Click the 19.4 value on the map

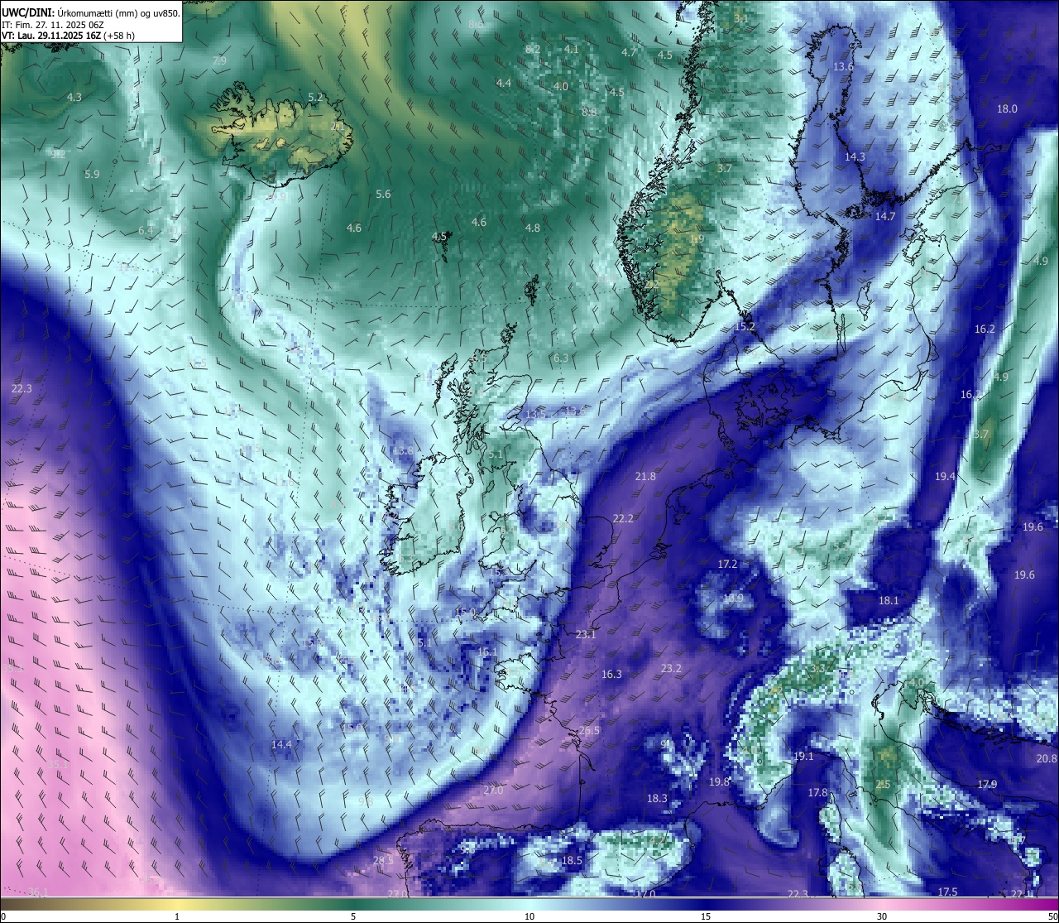coord(945,477)
